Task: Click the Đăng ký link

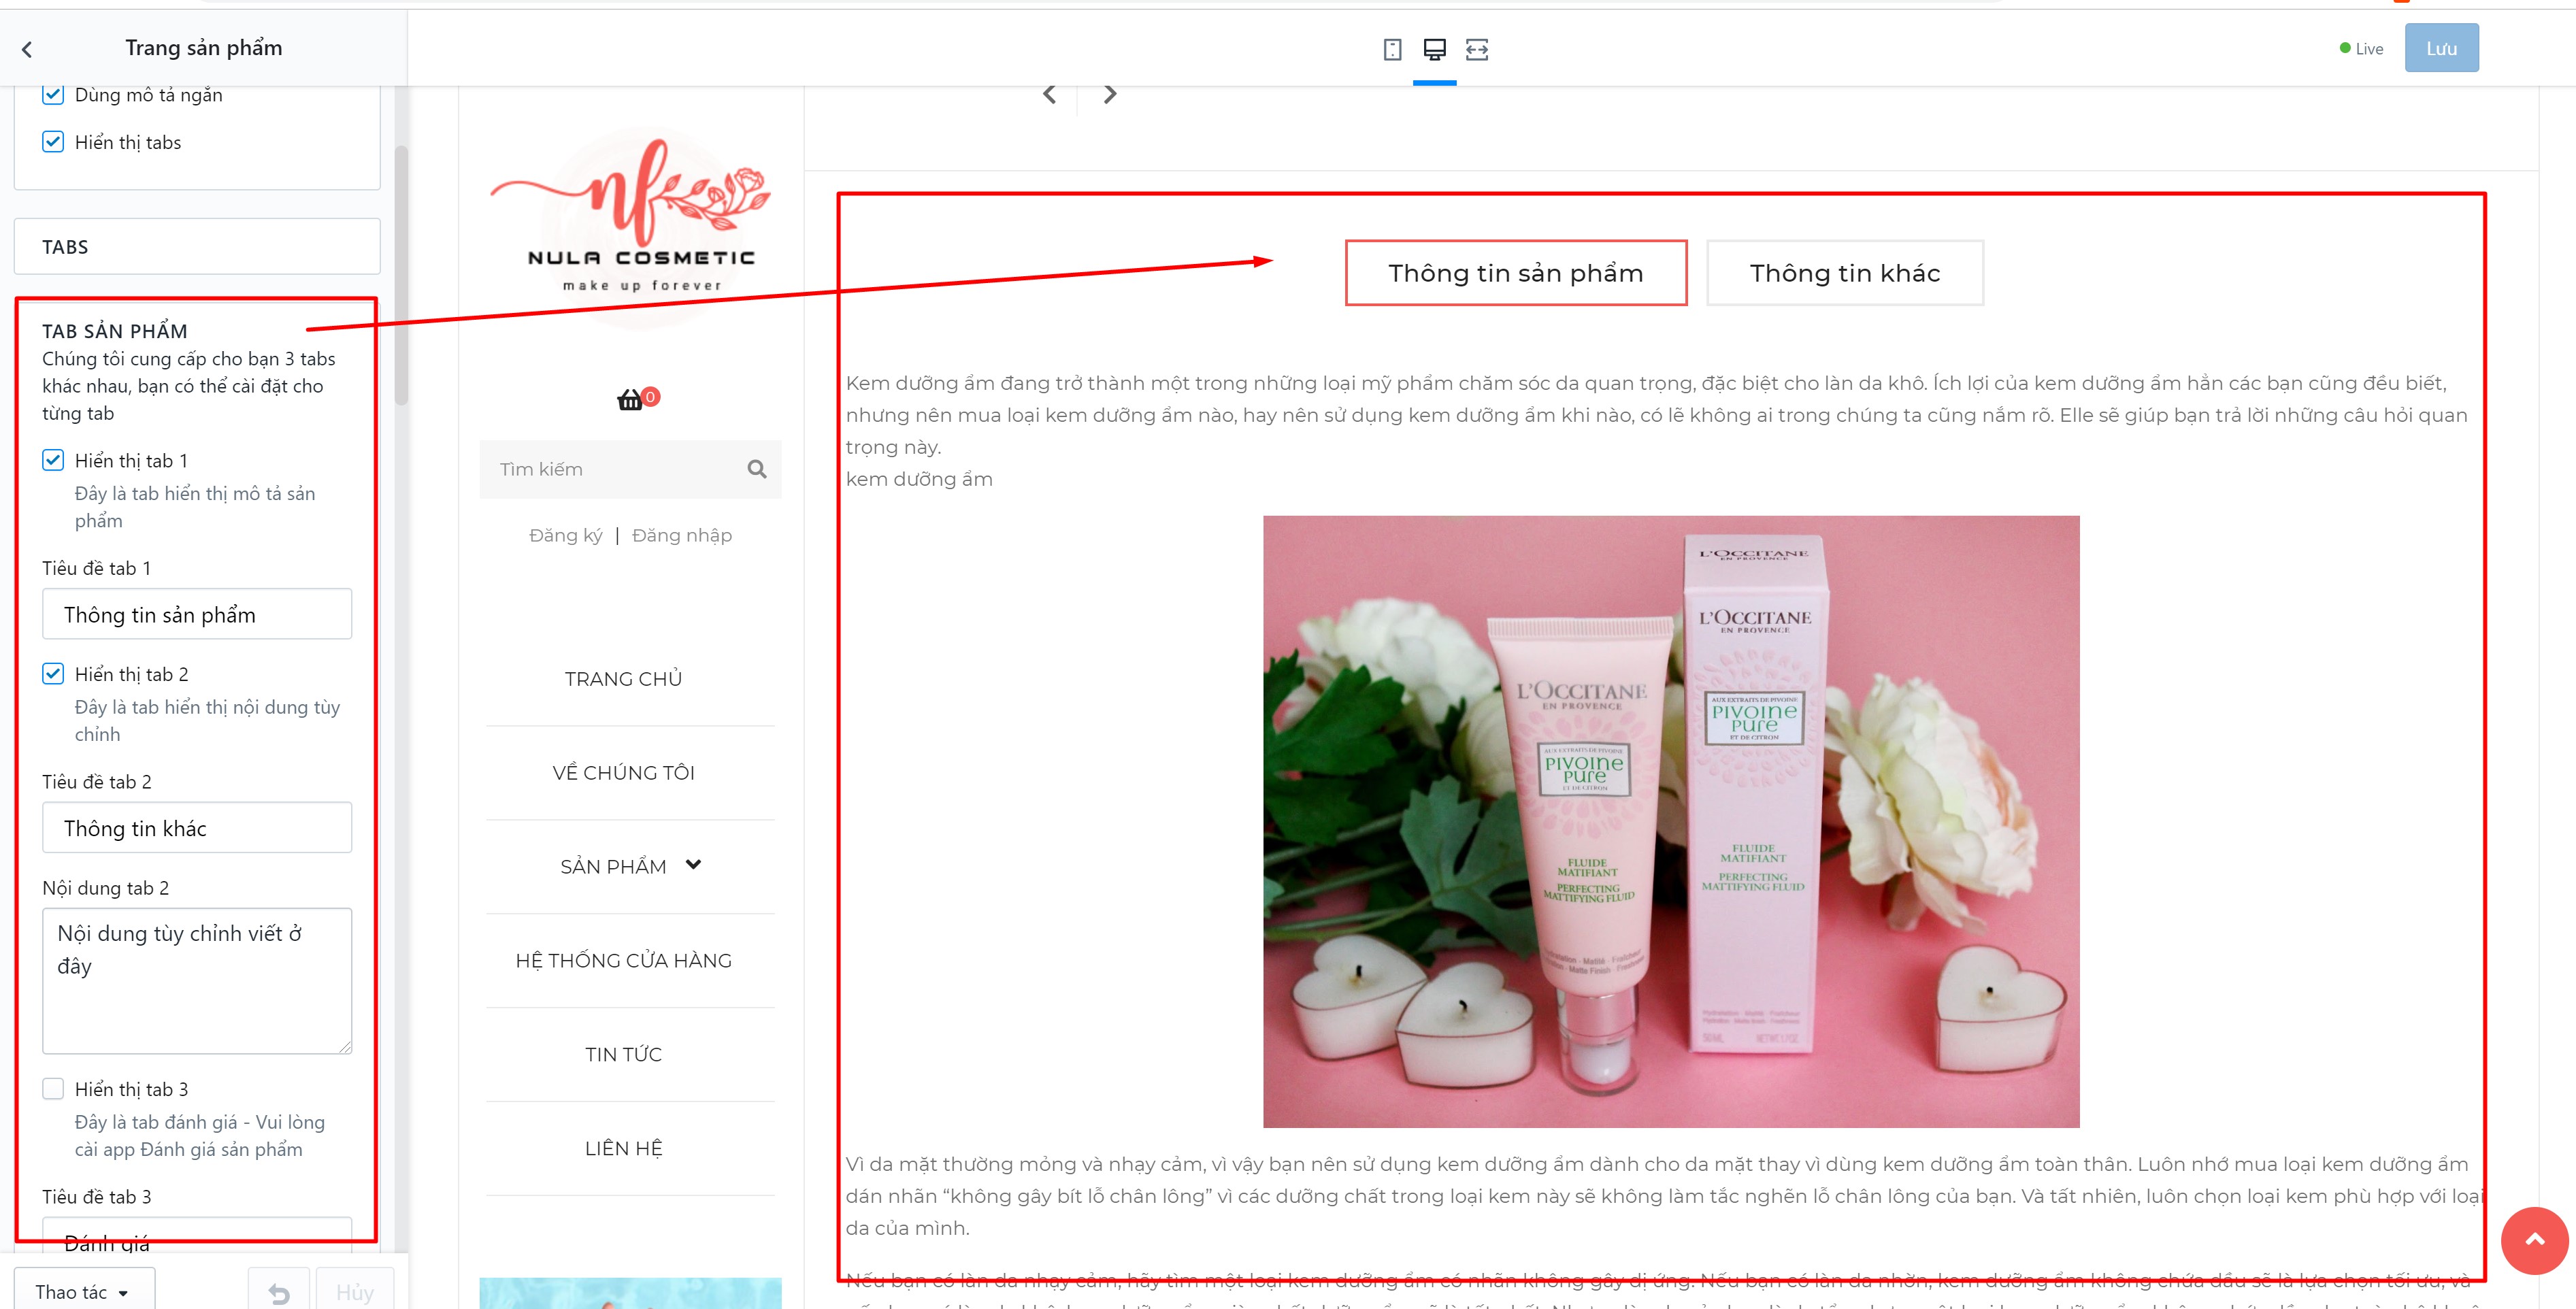Action: pyautogui.click(x=566, y=536)
